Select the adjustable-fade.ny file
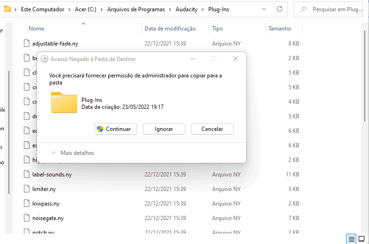This screenshot has width=369, height=244. click(x=55, y=44)
